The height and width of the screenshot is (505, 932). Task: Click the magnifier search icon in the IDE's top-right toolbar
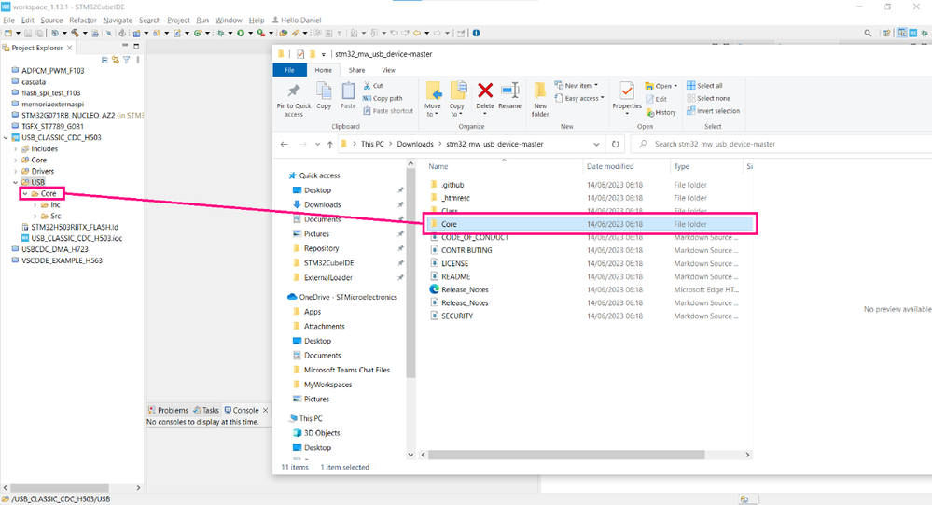coord(868,33)
